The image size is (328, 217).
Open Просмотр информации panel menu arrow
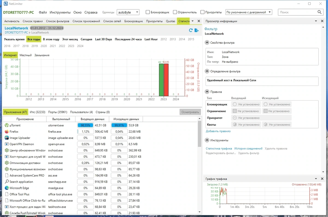point(316,21)
